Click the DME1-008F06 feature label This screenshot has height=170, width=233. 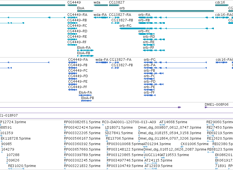217,105
